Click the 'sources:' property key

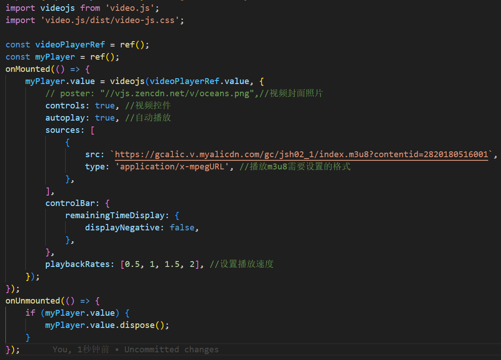pyautogui.click(x=65, y=130)
